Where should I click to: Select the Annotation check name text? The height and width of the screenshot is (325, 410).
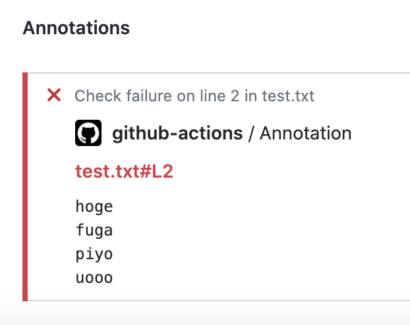tap(305, 134)
